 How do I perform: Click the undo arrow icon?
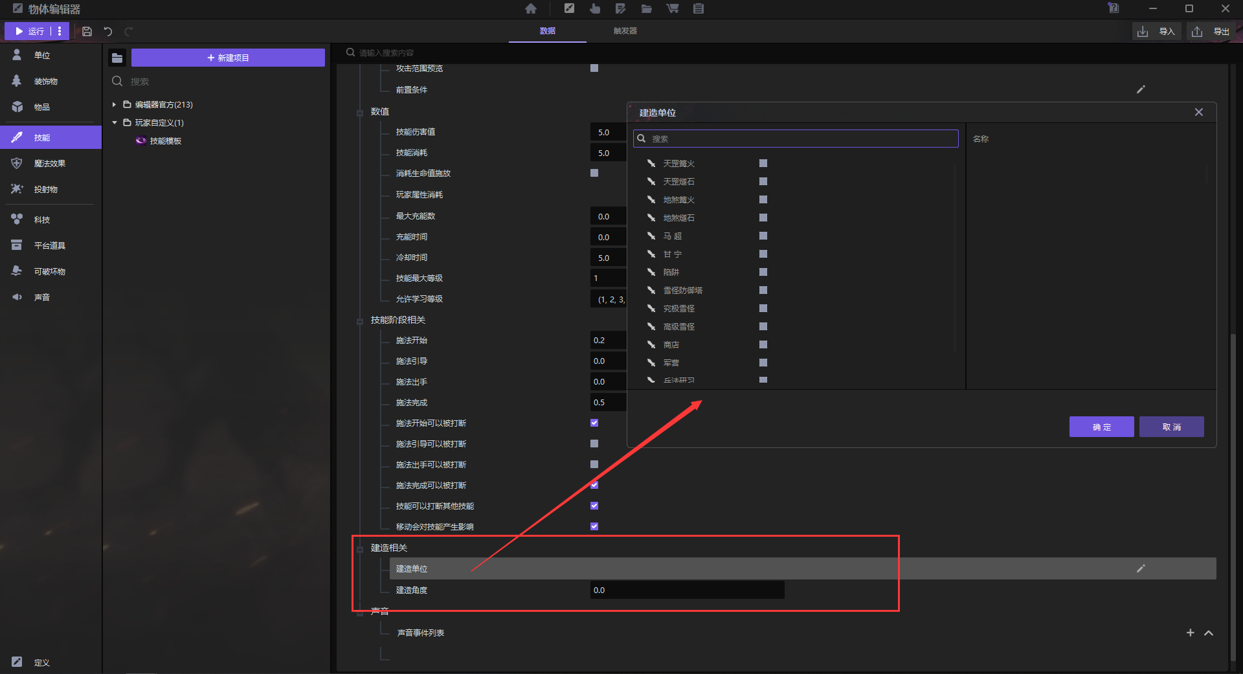pyautogui.click(x=108, y=31)
